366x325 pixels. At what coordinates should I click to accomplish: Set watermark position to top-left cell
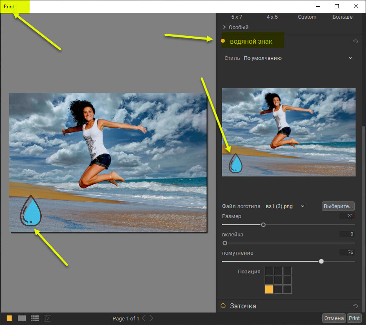pos(269,271)
